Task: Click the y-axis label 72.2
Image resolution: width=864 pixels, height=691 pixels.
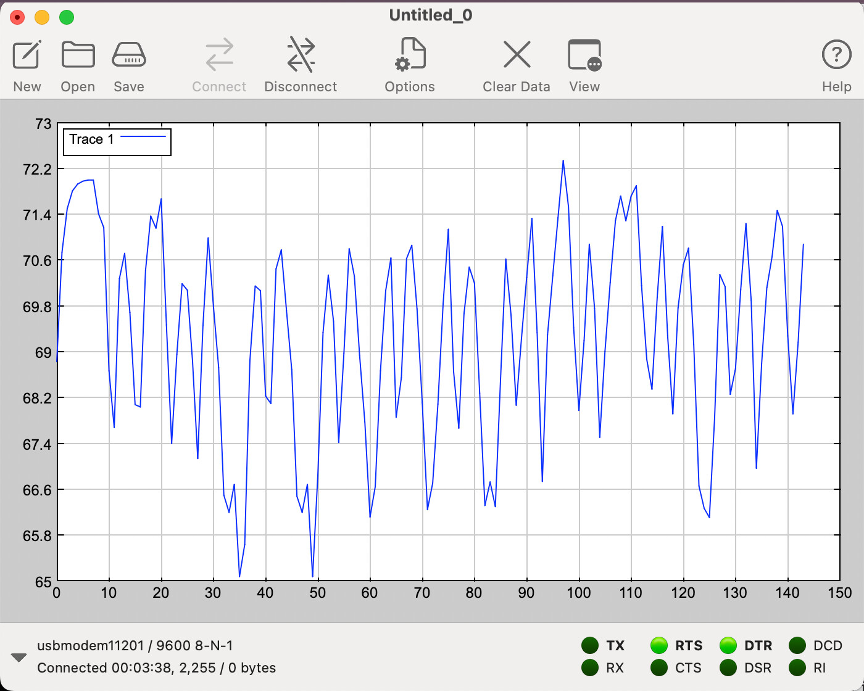Action: (x=37, y=169)
